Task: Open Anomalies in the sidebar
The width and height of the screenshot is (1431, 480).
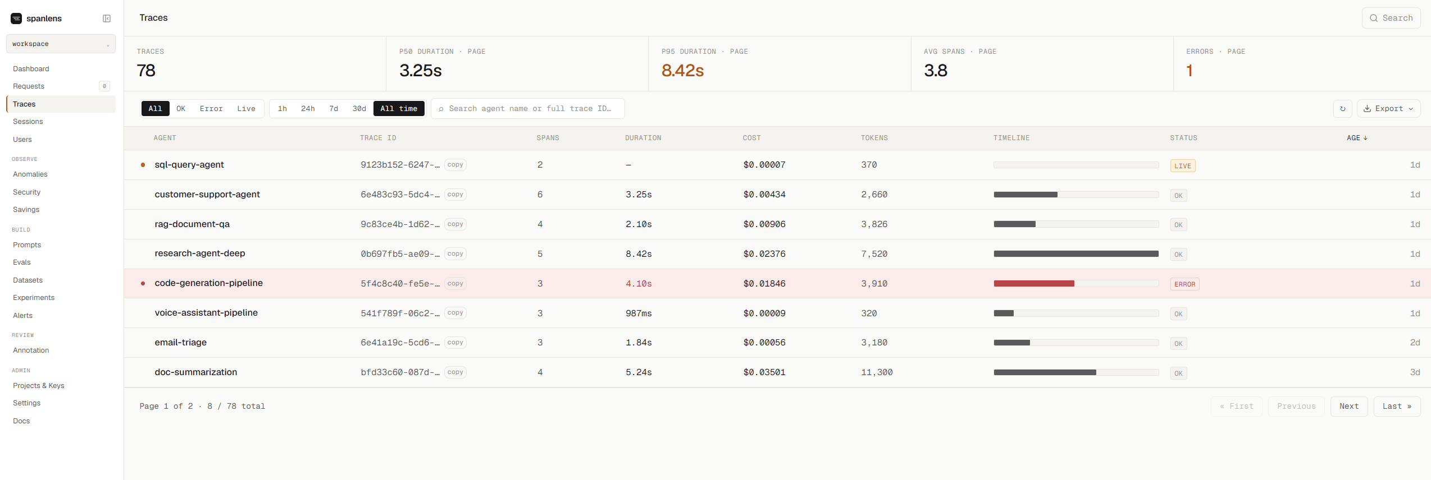Action: tap(30, 174)
